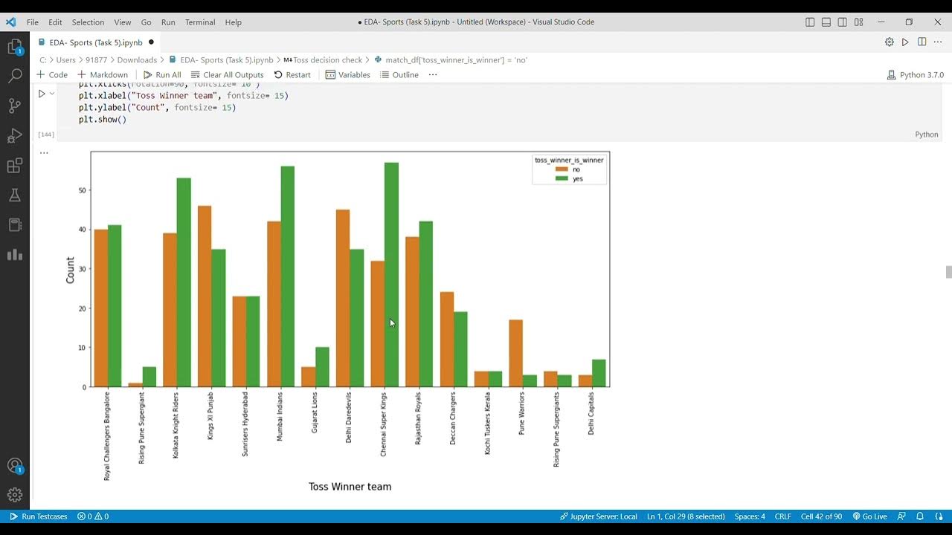The width and height of the screenshot is (952, 535).
Task: Open the Run and Debug view
Action: (x=15, y=135)
